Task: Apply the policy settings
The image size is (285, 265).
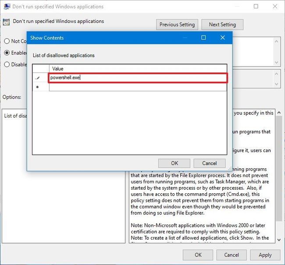Action: point(265,255)
